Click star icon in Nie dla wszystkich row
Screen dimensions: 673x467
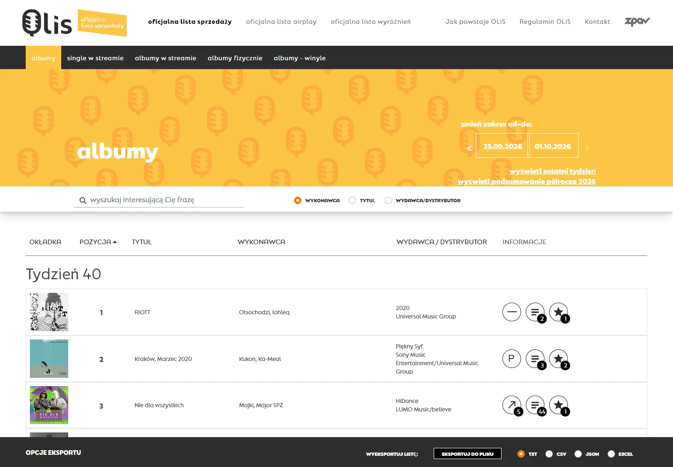pos(558,405)
